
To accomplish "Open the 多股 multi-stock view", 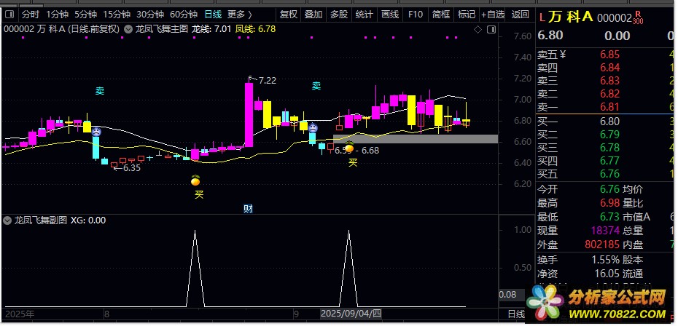I will (339, 15).
